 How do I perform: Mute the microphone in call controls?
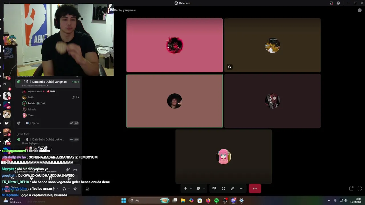[185, 188]
